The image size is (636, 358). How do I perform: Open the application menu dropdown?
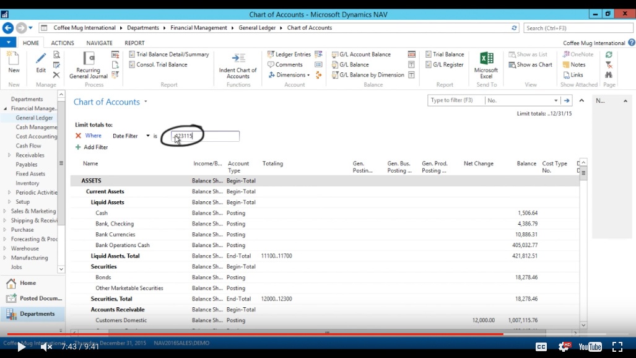pyautogui.click(x=8, y=42)
